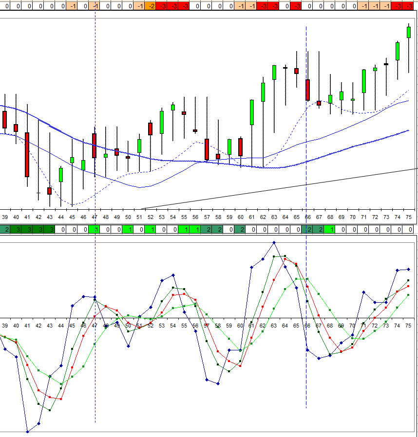
Task: Click the green candle at bar 53
Action: [162, 122]
